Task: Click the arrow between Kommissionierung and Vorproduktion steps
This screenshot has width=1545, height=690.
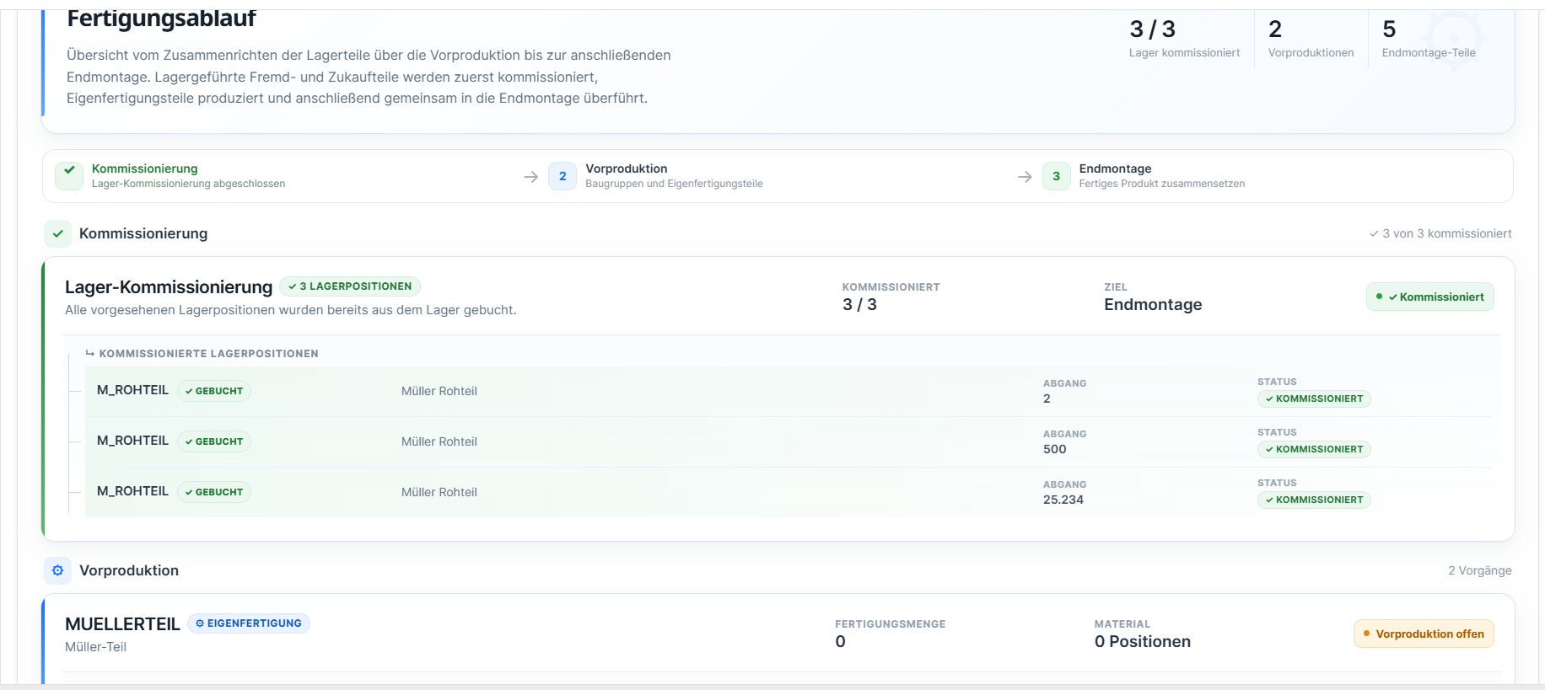Action: (x=531, y=177)
